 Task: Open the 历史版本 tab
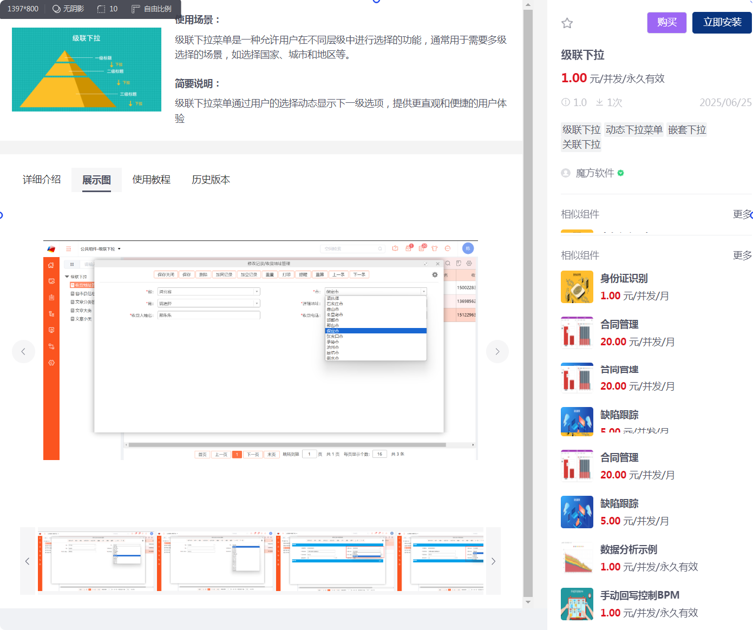tap(211, 180)
